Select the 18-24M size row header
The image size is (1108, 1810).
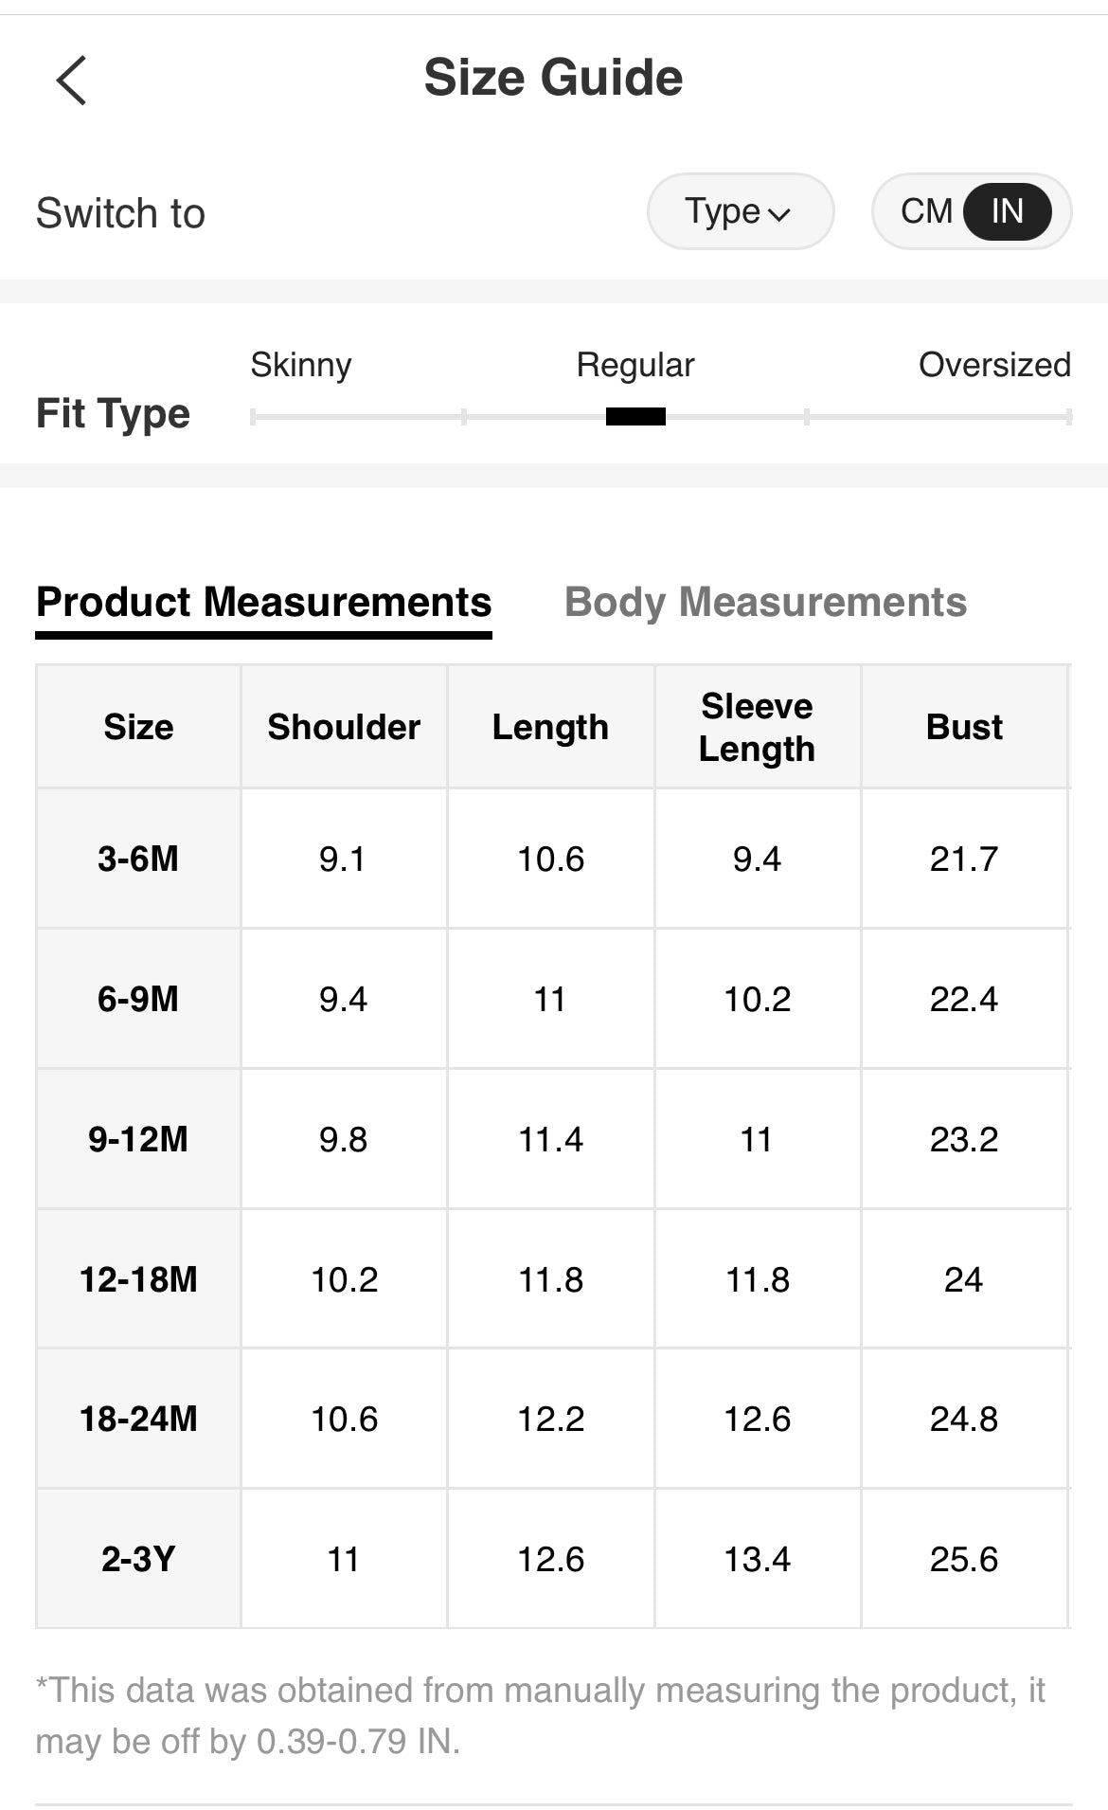click(138, 1419)
